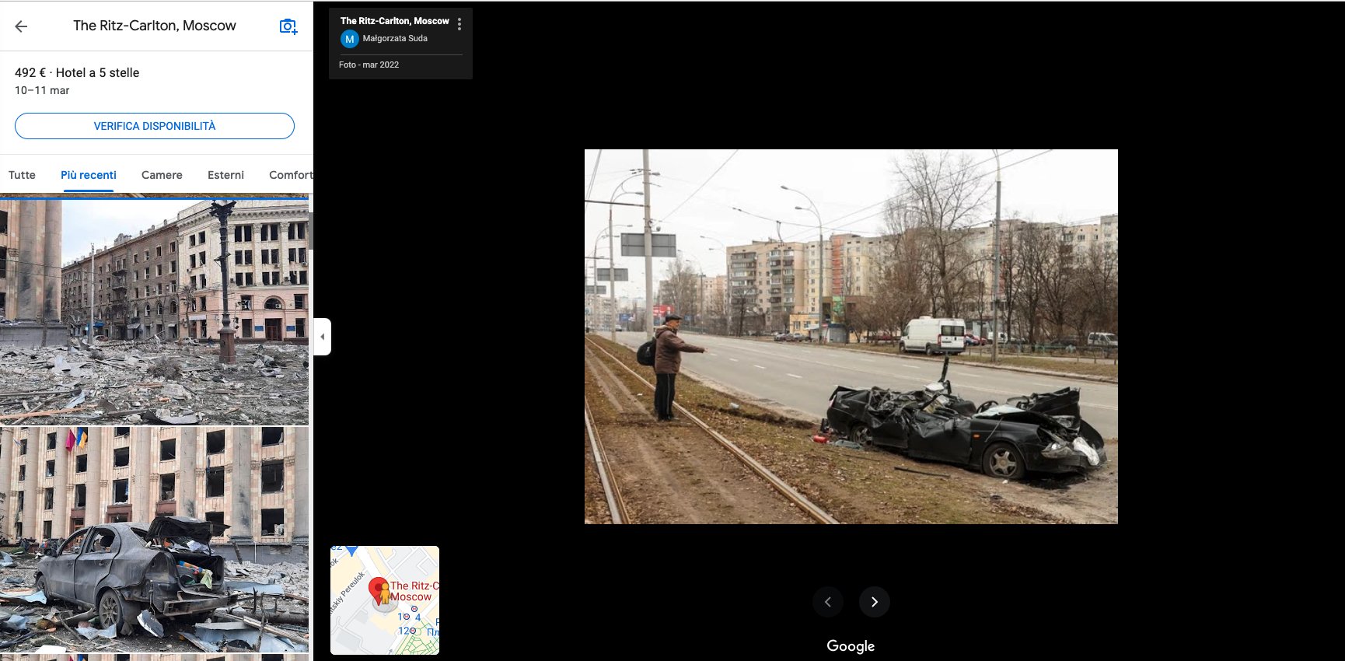Click the contributor name Małgorzata Suda
1345x661 pixels.
(395, 38)
